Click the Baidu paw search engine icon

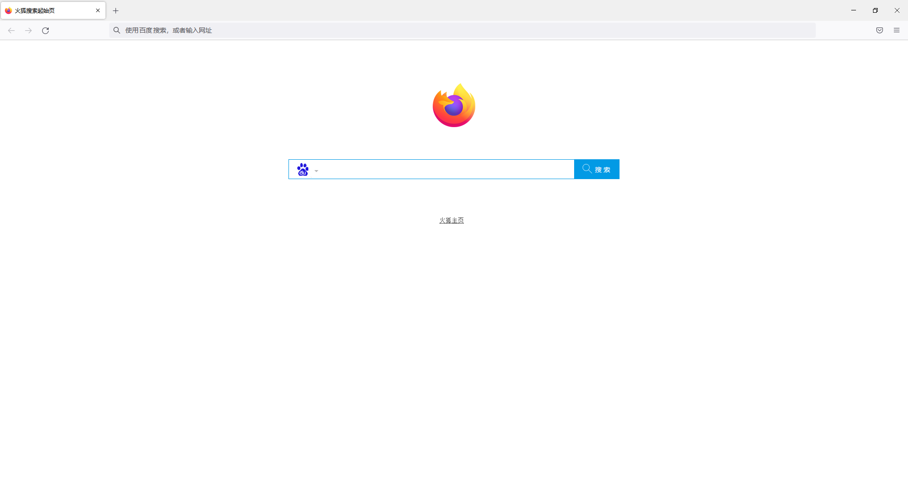click(303, 169)
